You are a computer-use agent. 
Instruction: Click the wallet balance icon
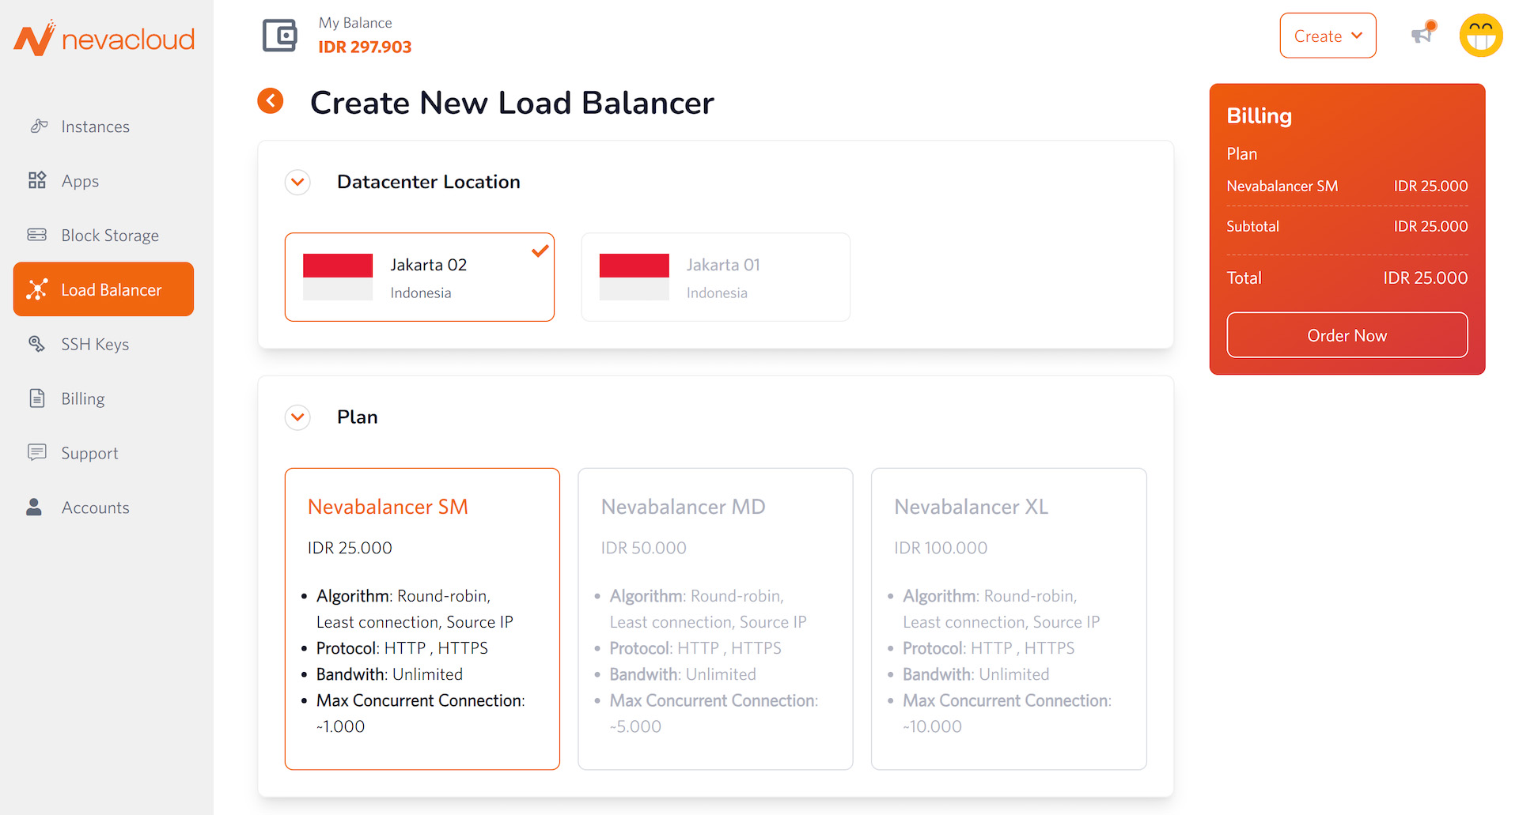click(x=279, y=36)
